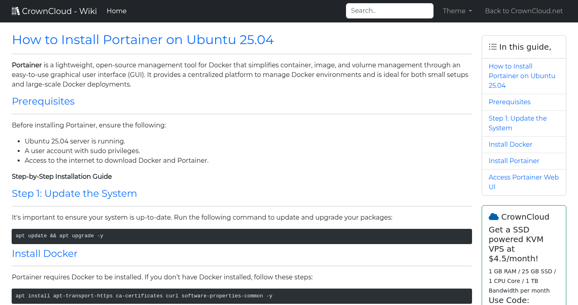Click the 'Step 1: Update the System' page heading

pos(74,194)
